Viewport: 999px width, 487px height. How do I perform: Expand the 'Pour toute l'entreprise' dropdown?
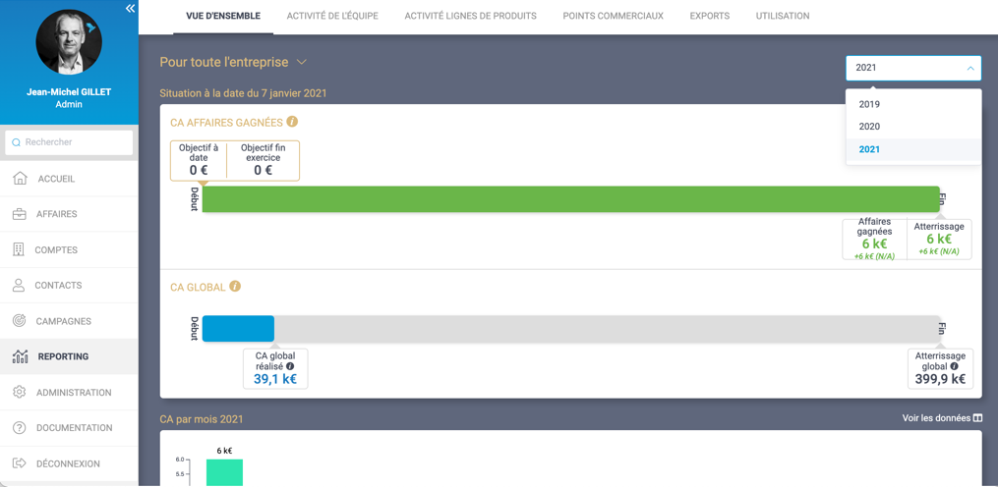(302, 62)
